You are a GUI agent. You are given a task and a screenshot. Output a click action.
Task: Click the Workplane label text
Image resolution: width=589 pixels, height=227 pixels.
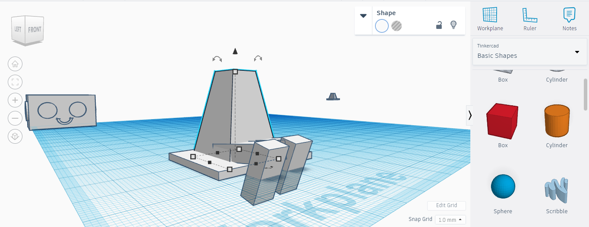tap(490, 28)
